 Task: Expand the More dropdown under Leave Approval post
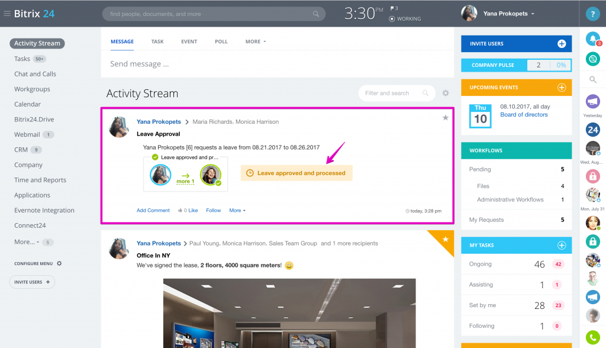click(x=237, y=210)
